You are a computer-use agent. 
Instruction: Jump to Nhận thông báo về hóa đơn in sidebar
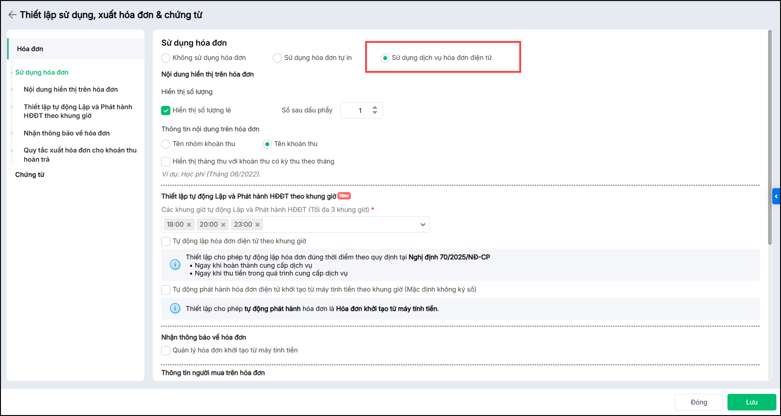click(x=67, y=133)
